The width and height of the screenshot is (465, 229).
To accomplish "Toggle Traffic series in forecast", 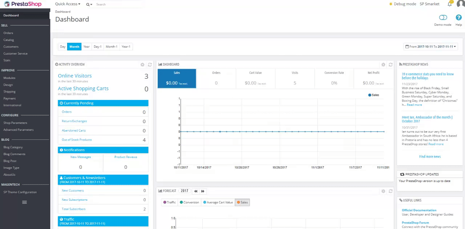I will coord(169,202).
